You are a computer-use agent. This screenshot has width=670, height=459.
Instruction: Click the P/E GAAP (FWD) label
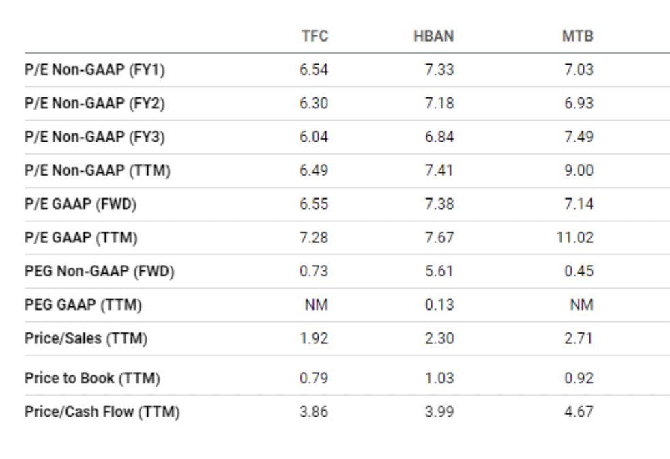[81, 204]
